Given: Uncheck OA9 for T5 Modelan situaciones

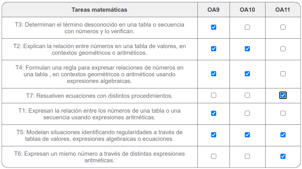Looking at the screenshot, I should [213, 135].
